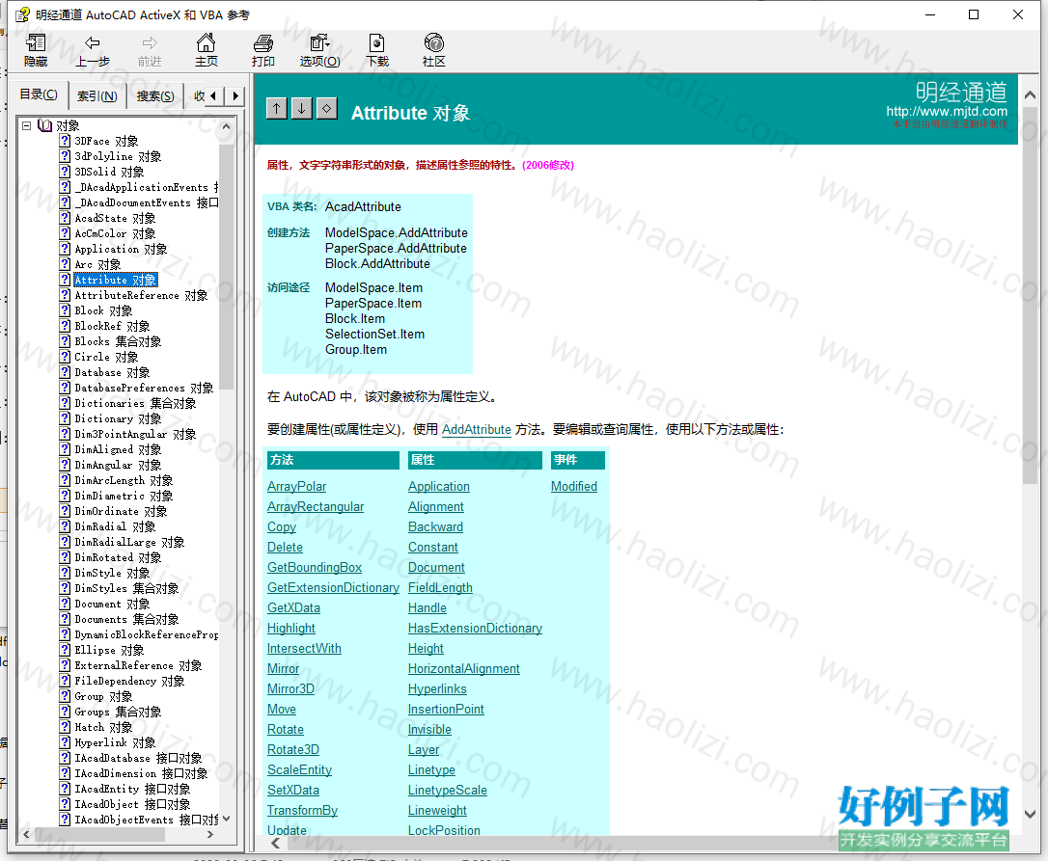Image resolution: width=1048 pixels, height=861 pixels.
Task: Open the Alignment property link
Action: pos(436,506)
